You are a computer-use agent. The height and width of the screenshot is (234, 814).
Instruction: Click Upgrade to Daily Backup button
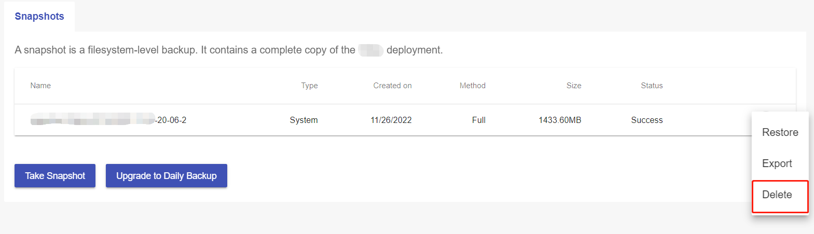click(166, 176)
